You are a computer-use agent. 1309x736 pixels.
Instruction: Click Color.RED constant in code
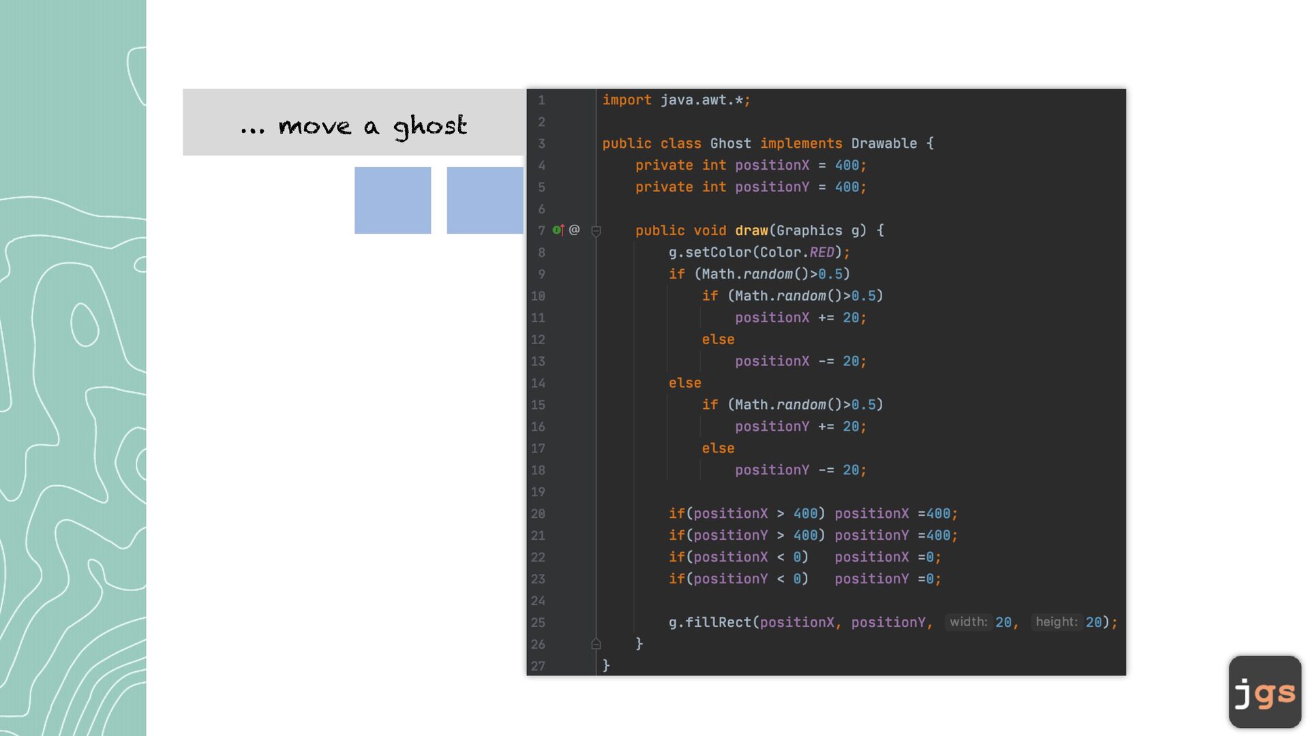tap(821, 253)
